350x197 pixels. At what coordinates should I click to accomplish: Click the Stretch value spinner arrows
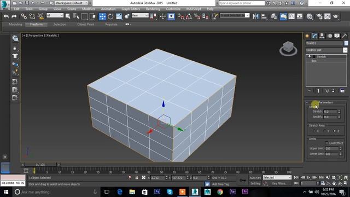pos(339,112)
